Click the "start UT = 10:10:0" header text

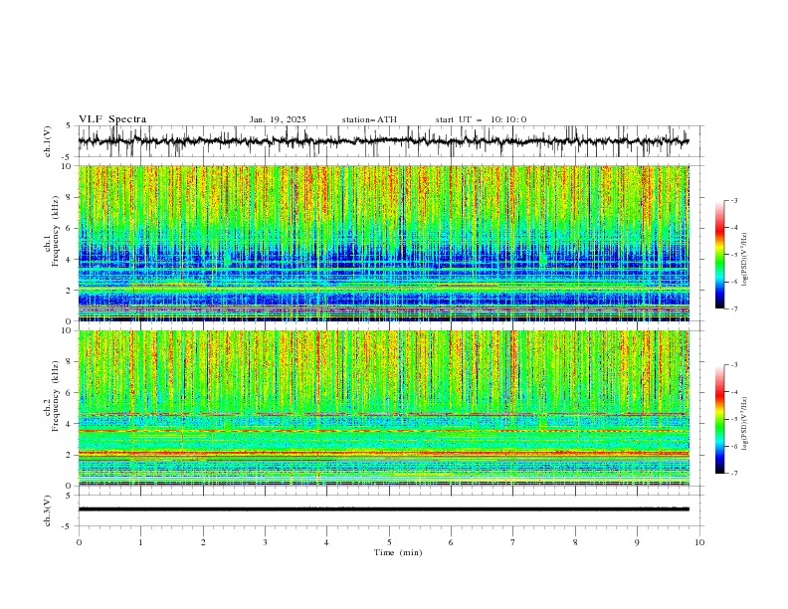(481, 119)
